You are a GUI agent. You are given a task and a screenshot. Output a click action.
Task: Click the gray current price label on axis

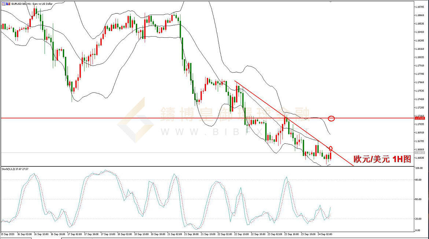419,152
